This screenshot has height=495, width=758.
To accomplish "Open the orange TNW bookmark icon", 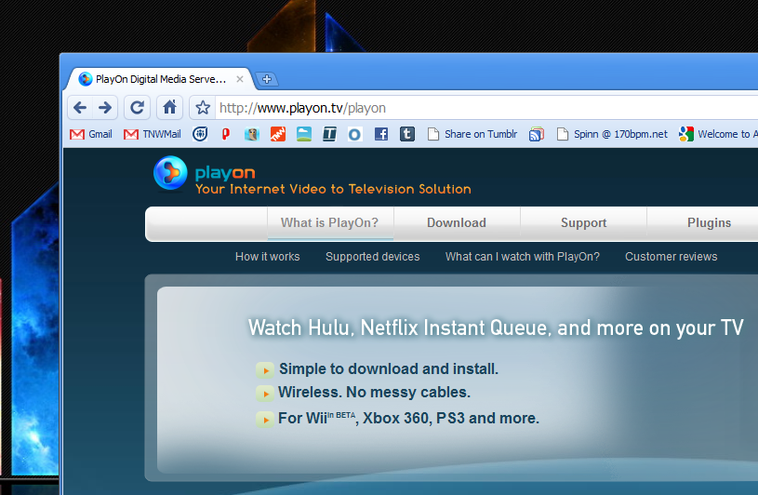I will [277, 134].
